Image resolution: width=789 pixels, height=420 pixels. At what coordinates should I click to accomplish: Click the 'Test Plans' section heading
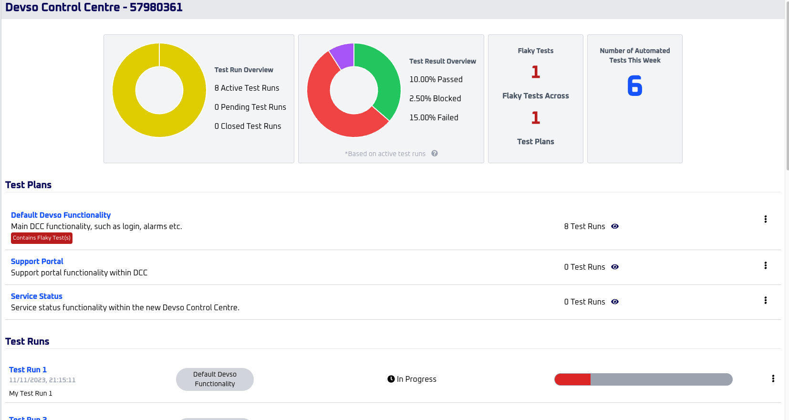pyautogui.click(x=28, y=185)
